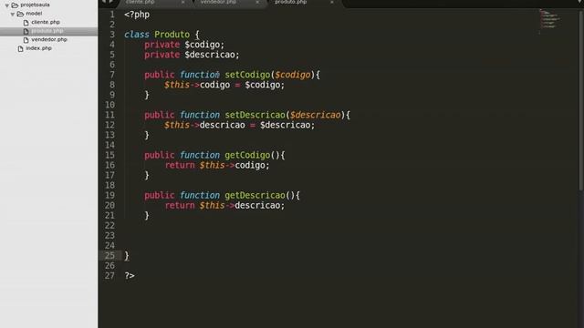Click the '?>' closing tag

(x=130, y=276)
